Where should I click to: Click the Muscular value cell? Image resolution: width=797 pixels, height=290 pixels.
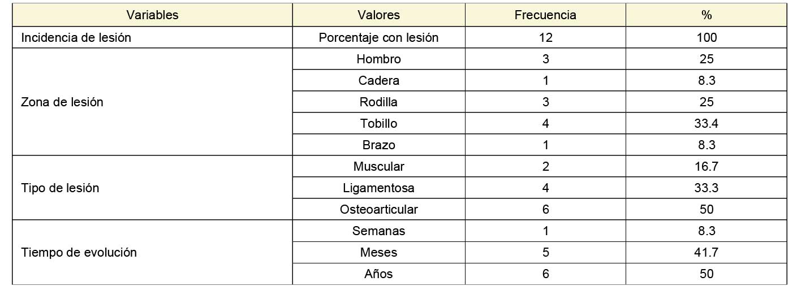(x=378, y=167)
